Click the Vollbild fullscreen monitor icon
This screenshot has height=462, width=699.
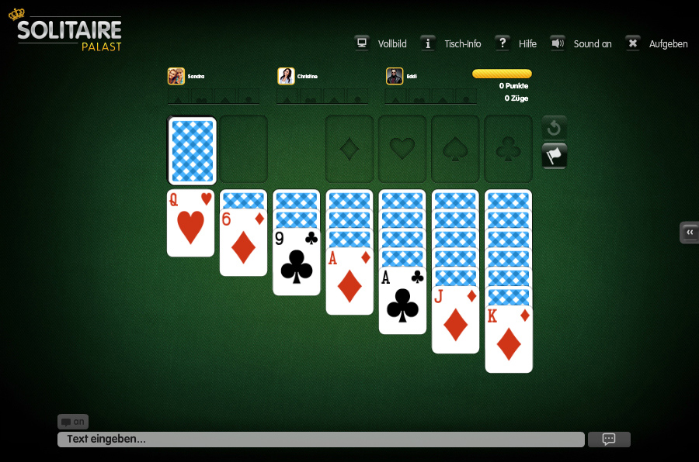pyautogui.click(x=361, y=43)
